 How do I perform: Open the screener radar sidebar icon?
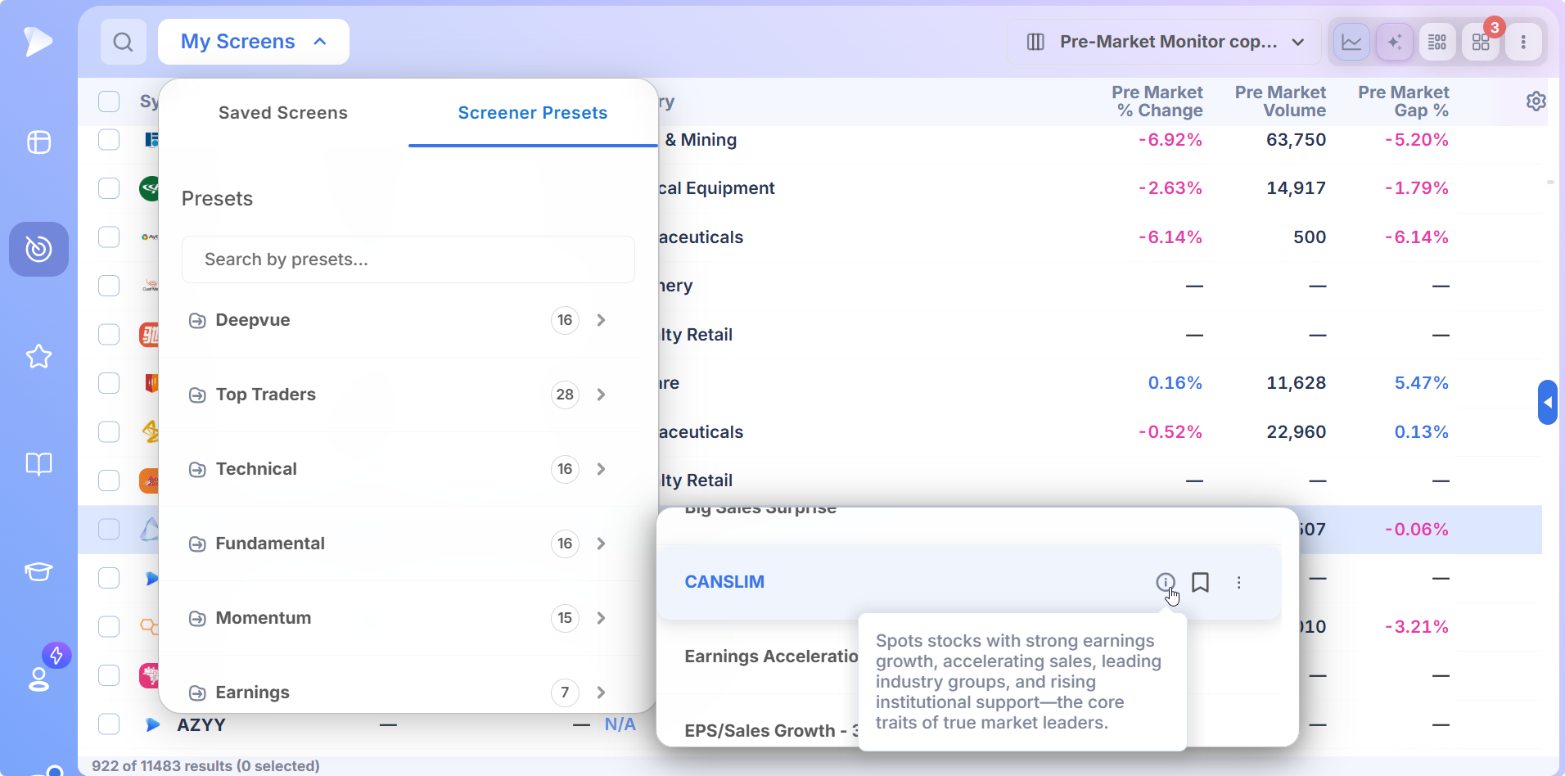38,249
